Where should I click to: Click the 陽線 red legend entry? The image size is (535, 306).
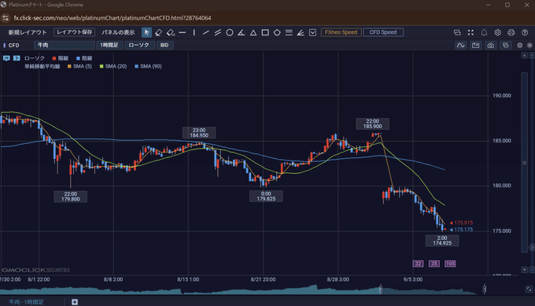click(x=61, y=58)
